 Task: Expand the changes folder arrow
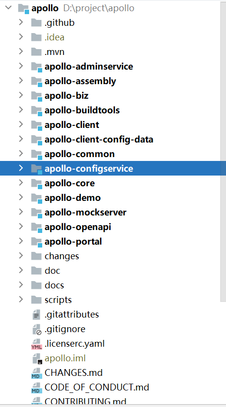pos(21,256)
